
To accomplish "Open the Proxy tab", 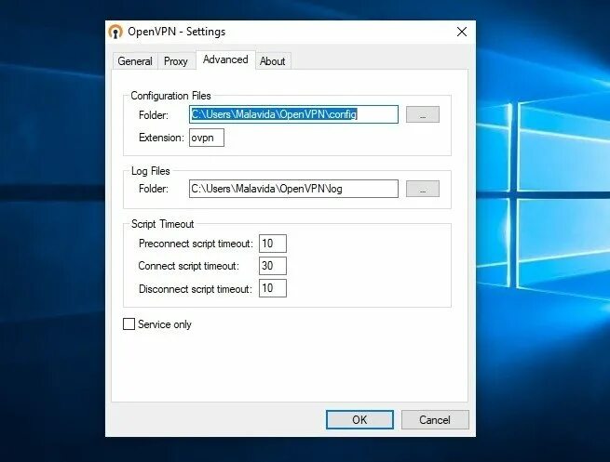I will (176, 61).
